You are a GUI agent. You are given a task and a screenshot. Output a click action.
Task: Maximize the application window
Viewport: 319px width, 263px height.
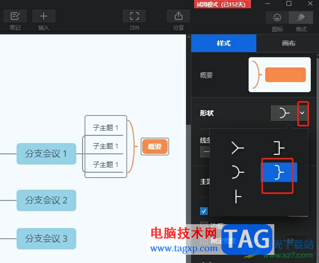(x=289, y=4)
